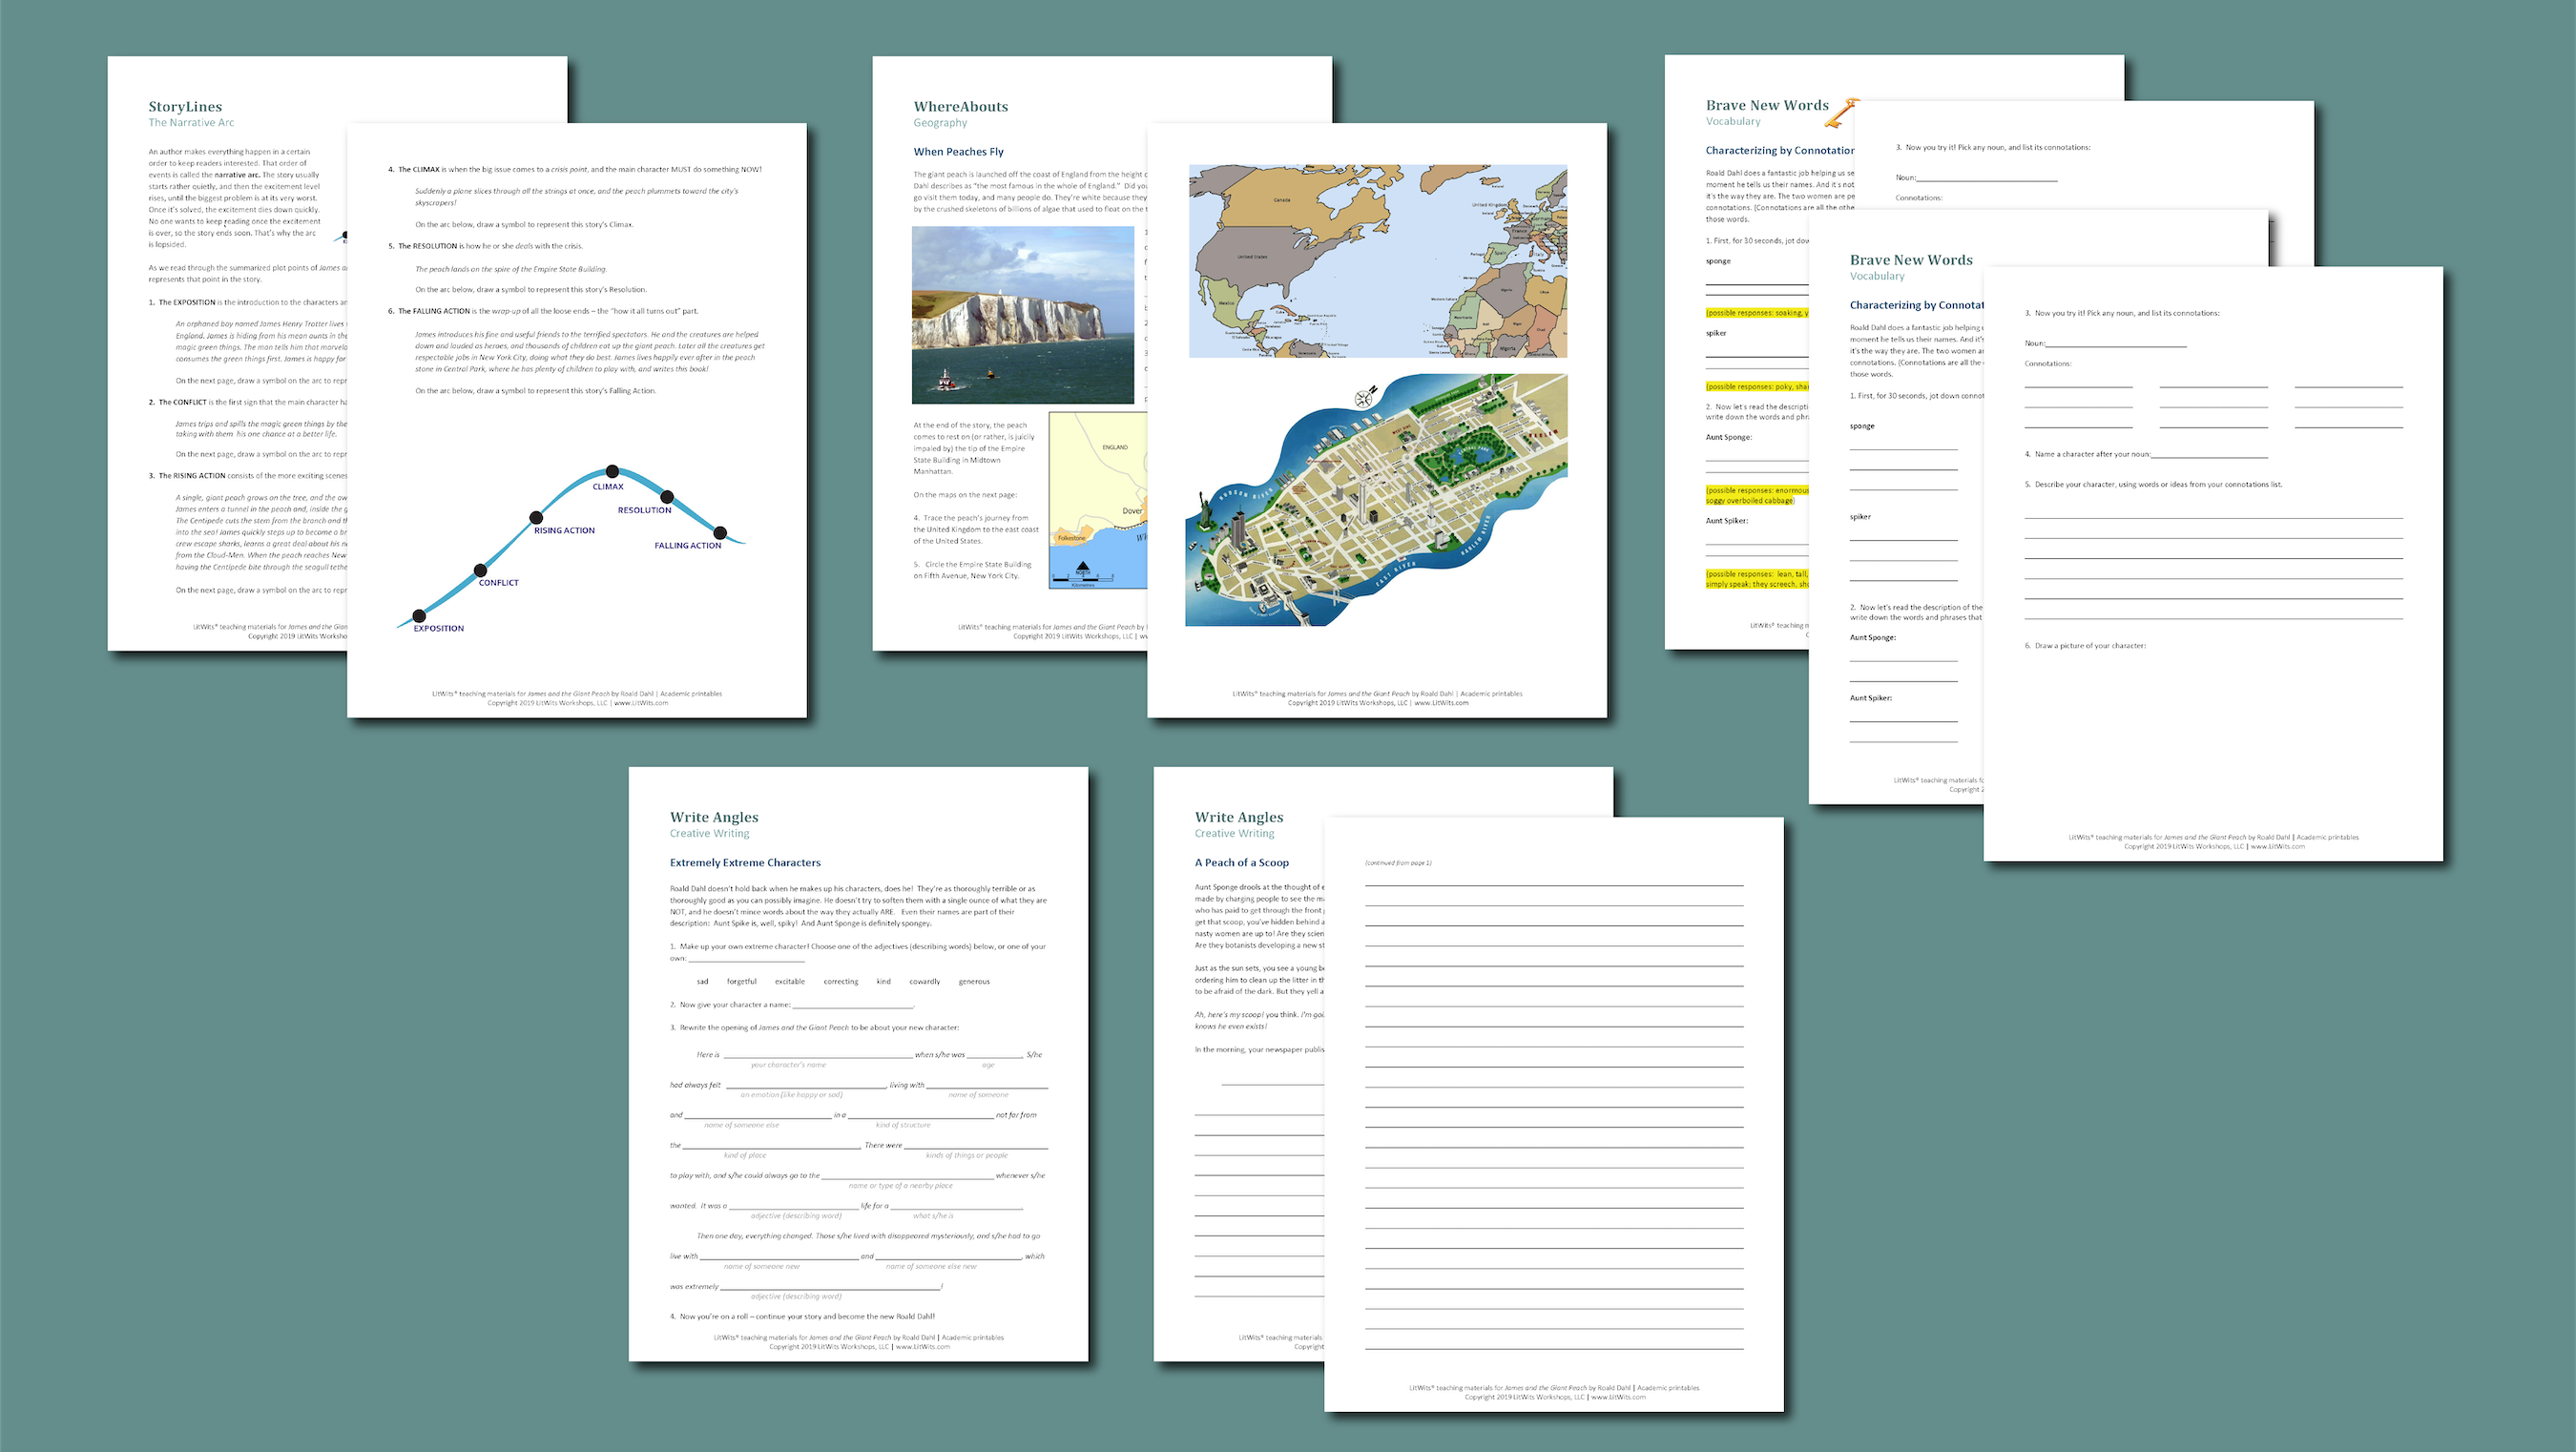Select the RISING ACTION dot on the arc
Image resolution: width=2576 pixels, height=1452 pixels.
click(x=536, y=518)
